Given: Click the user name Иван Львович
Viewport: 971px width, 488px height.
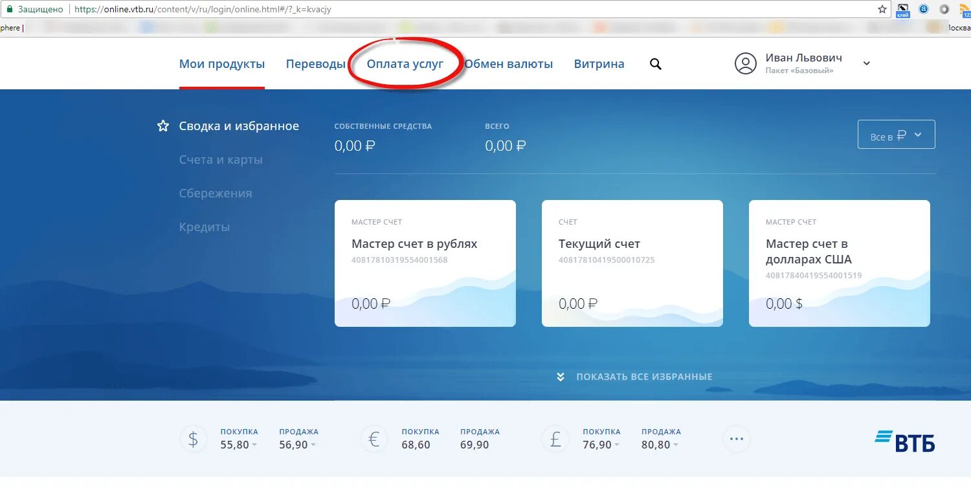Looking at the screenshot, I should click(803, 58).
